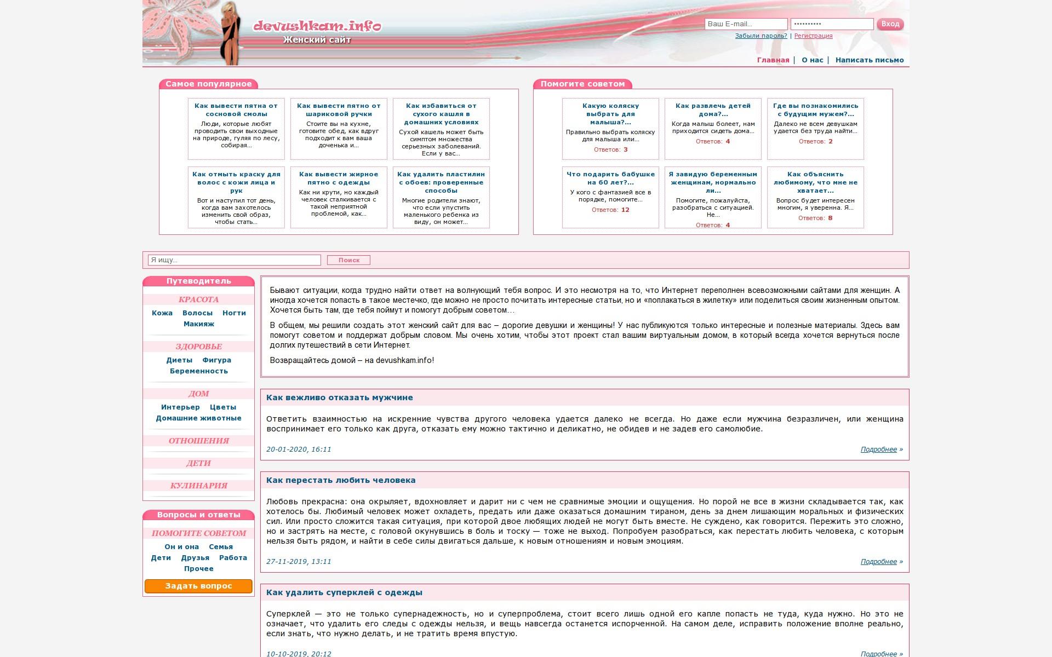
Task: Expand the ОТНОШЕНИЯ guide section
Action: (198, 441)
